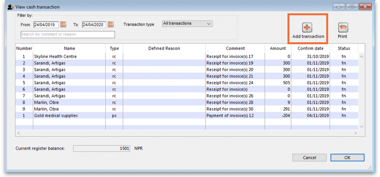Select the Gold medical supplies row
380x177 pixels.
[187, 116]
